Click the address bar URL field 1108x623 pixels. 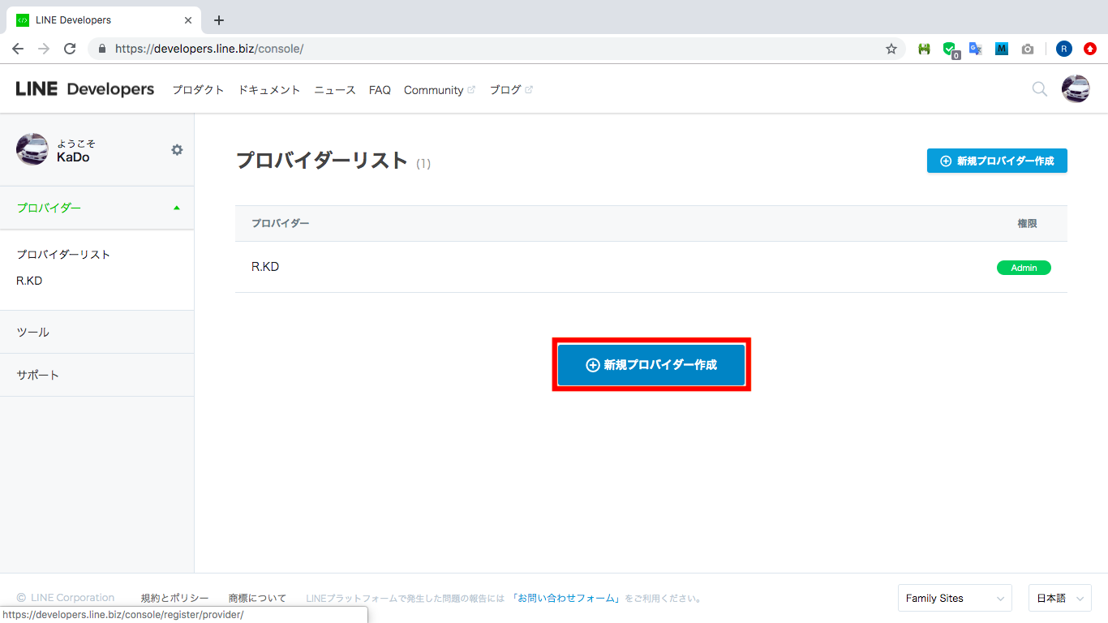[x=495, y=49]
